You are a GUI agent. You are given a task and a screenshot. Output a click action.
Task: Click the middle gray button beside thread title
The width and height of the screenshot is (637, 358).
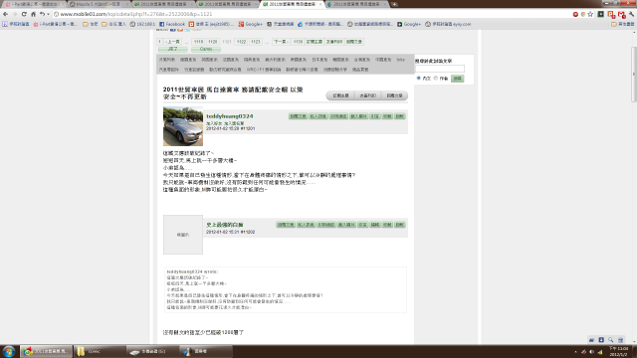[367, 95]
